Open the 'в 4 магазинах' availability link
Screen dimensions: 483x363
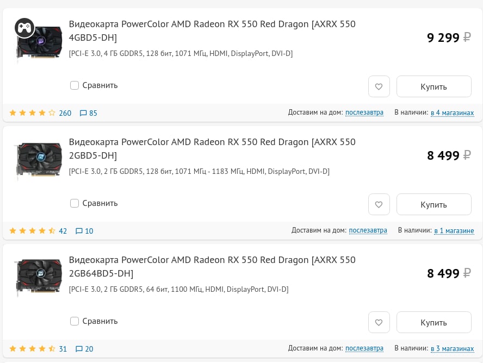click(x=452, y=112)
